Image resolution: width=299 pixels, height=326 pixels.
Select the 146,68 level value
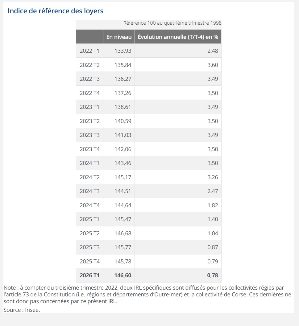[x=123, y=233]
